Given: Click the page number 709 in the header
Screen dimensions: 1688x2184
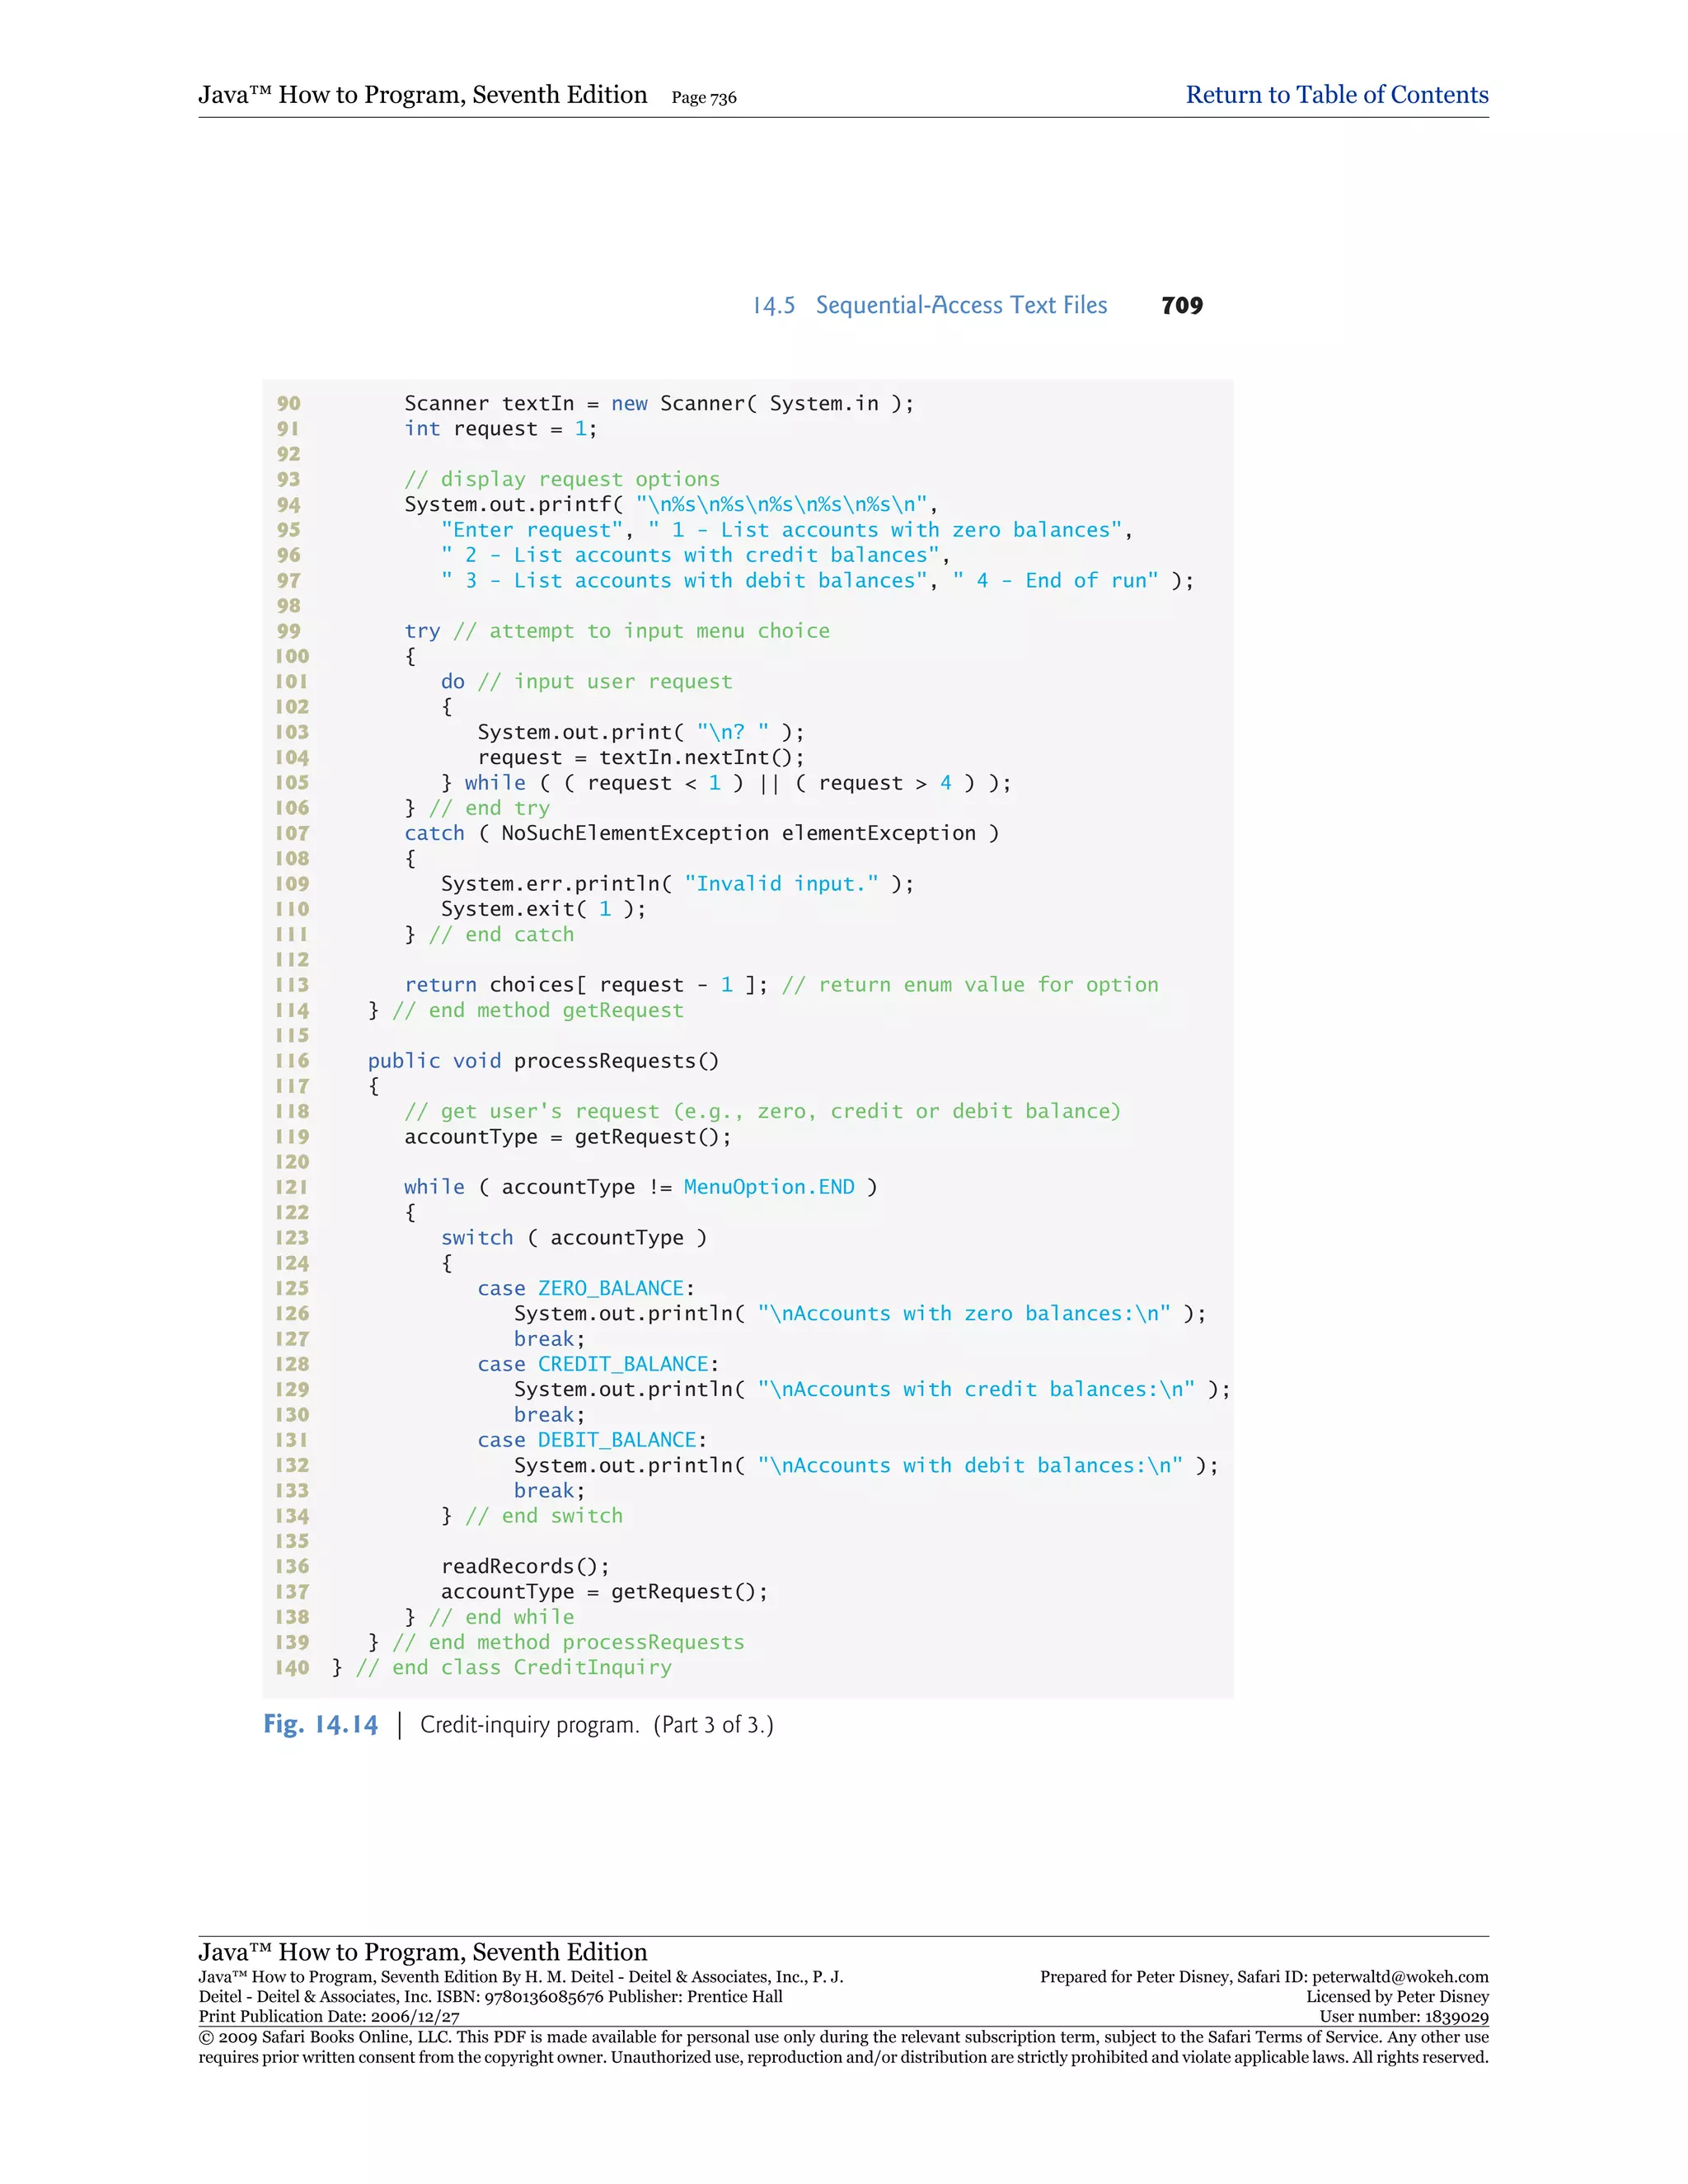Looking at the screenshot, I should point(1181,306).
